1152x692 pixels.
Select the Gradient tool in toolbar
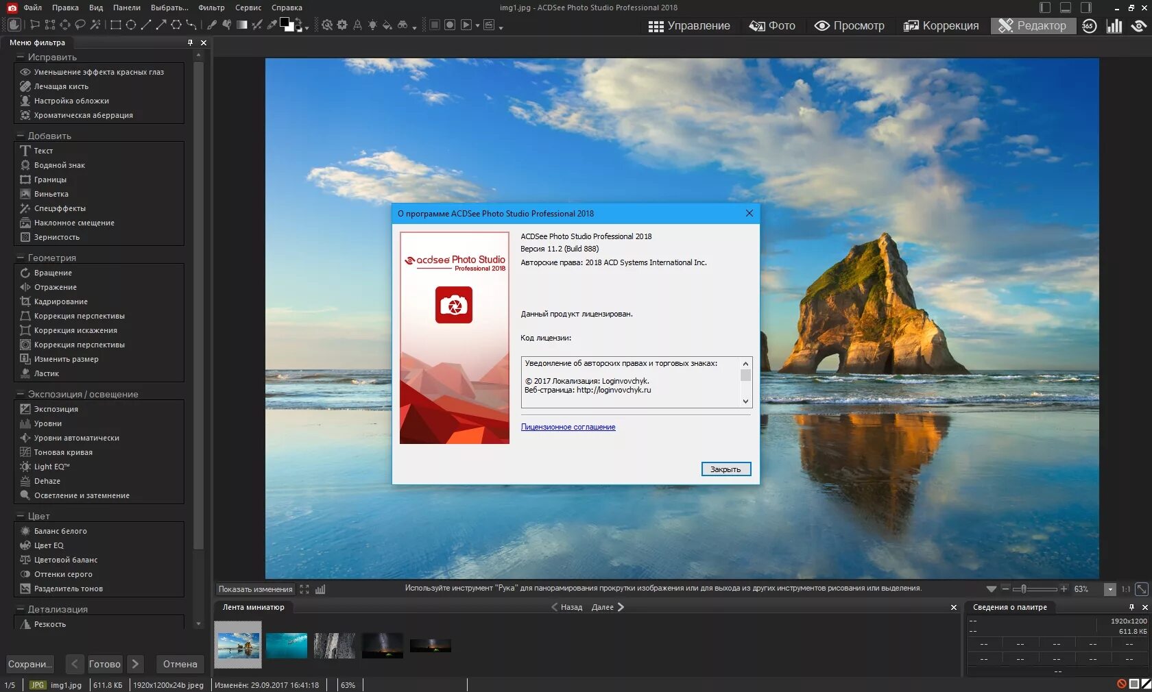pos(242,25)
